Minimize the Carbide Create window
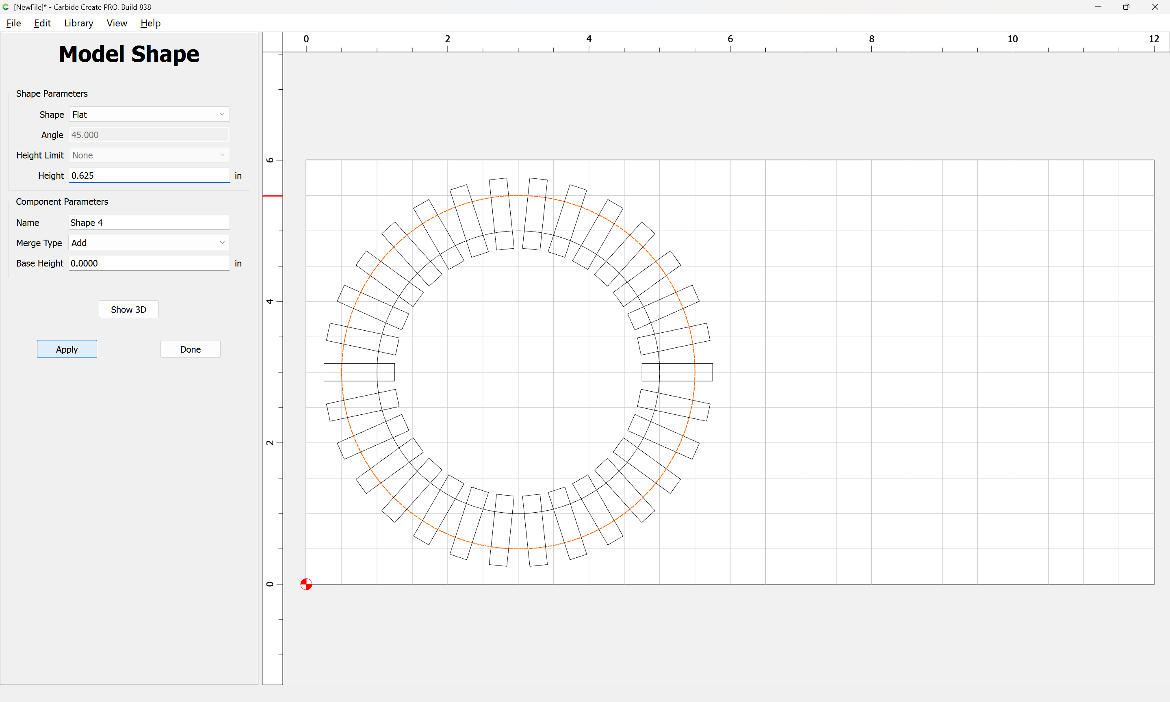 coord(1098,6)
